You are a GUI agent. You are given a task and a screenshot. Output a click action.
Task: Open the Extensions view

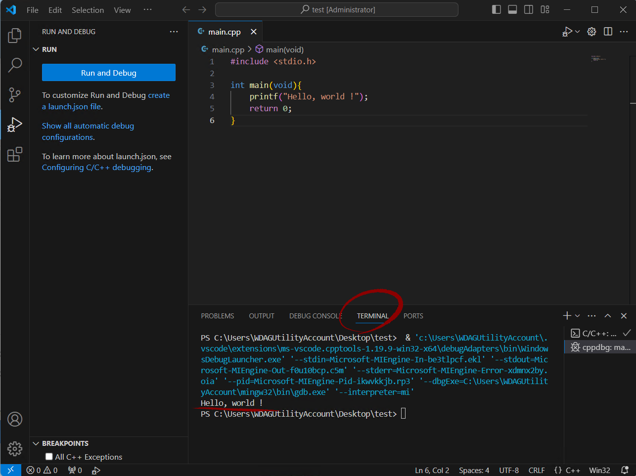[14, 154]
